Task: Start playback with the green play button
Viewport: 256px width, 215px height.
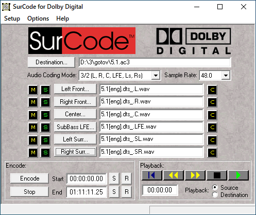Action: pos(238,175)
